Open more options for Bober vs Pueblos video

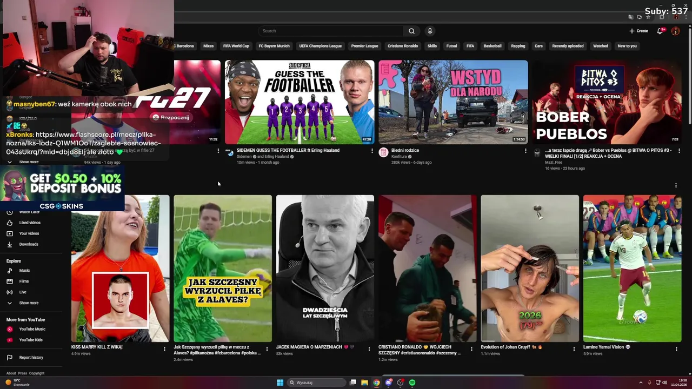679,151
